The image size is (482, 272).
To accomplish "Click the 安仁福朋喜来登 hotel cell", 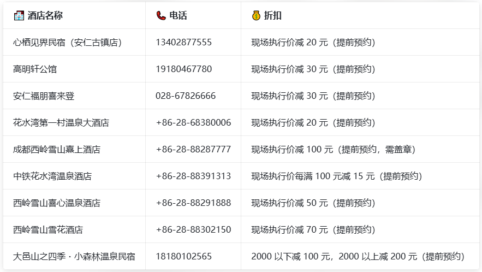I will (x=44, y=96).
